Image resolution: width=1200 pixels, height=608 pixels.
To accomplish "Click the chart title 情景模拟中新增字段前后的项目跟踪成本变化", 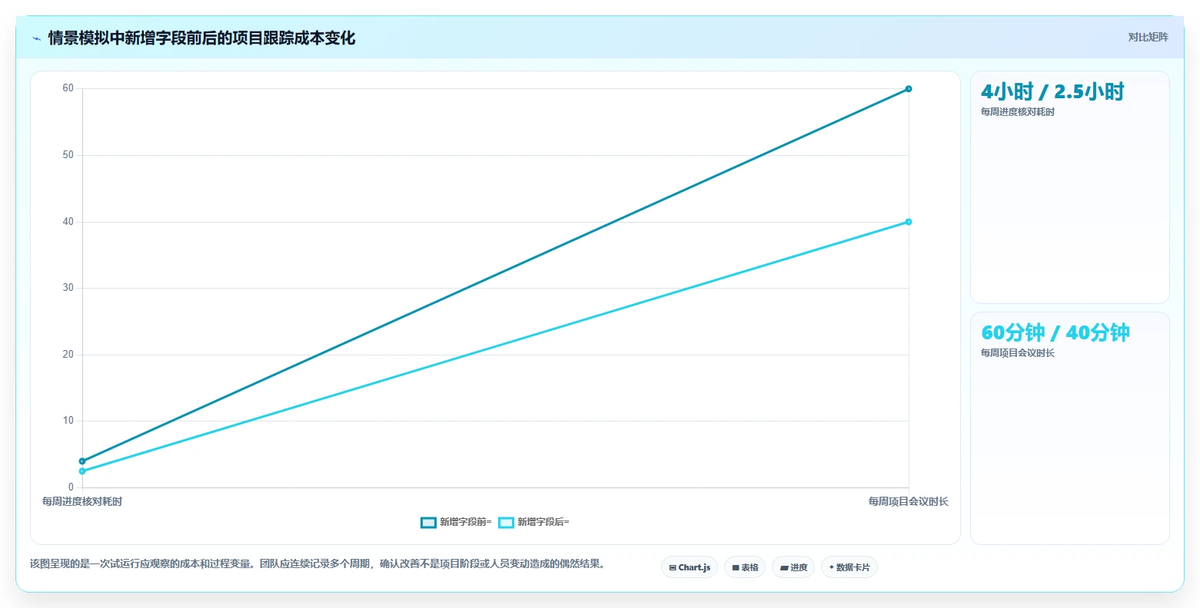I will click(x=201, y=38).
